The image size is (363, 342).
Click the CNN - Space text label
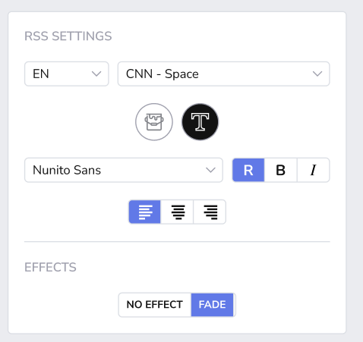click(x=163, y=74)
